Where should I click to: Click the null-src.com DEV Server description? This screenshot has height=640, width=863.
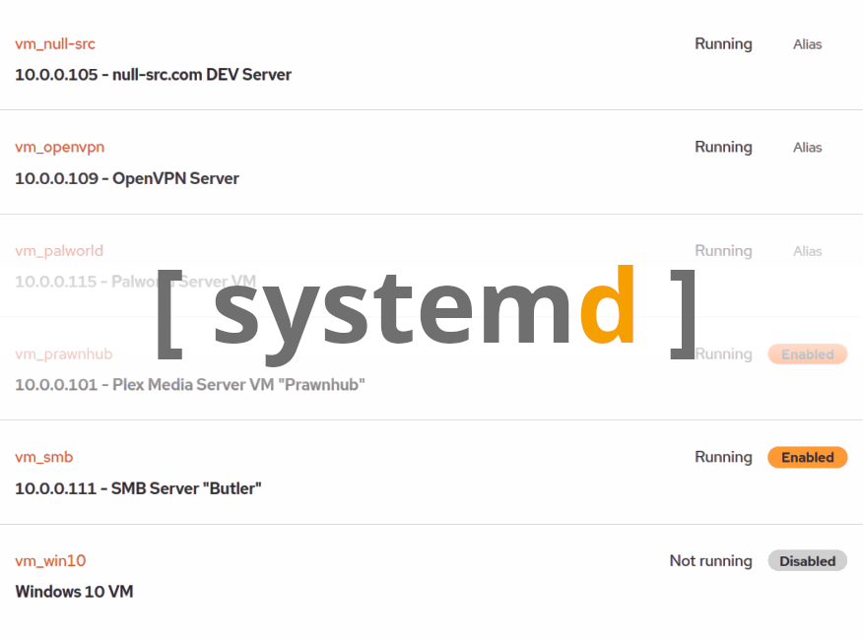(x=154, y=74)
